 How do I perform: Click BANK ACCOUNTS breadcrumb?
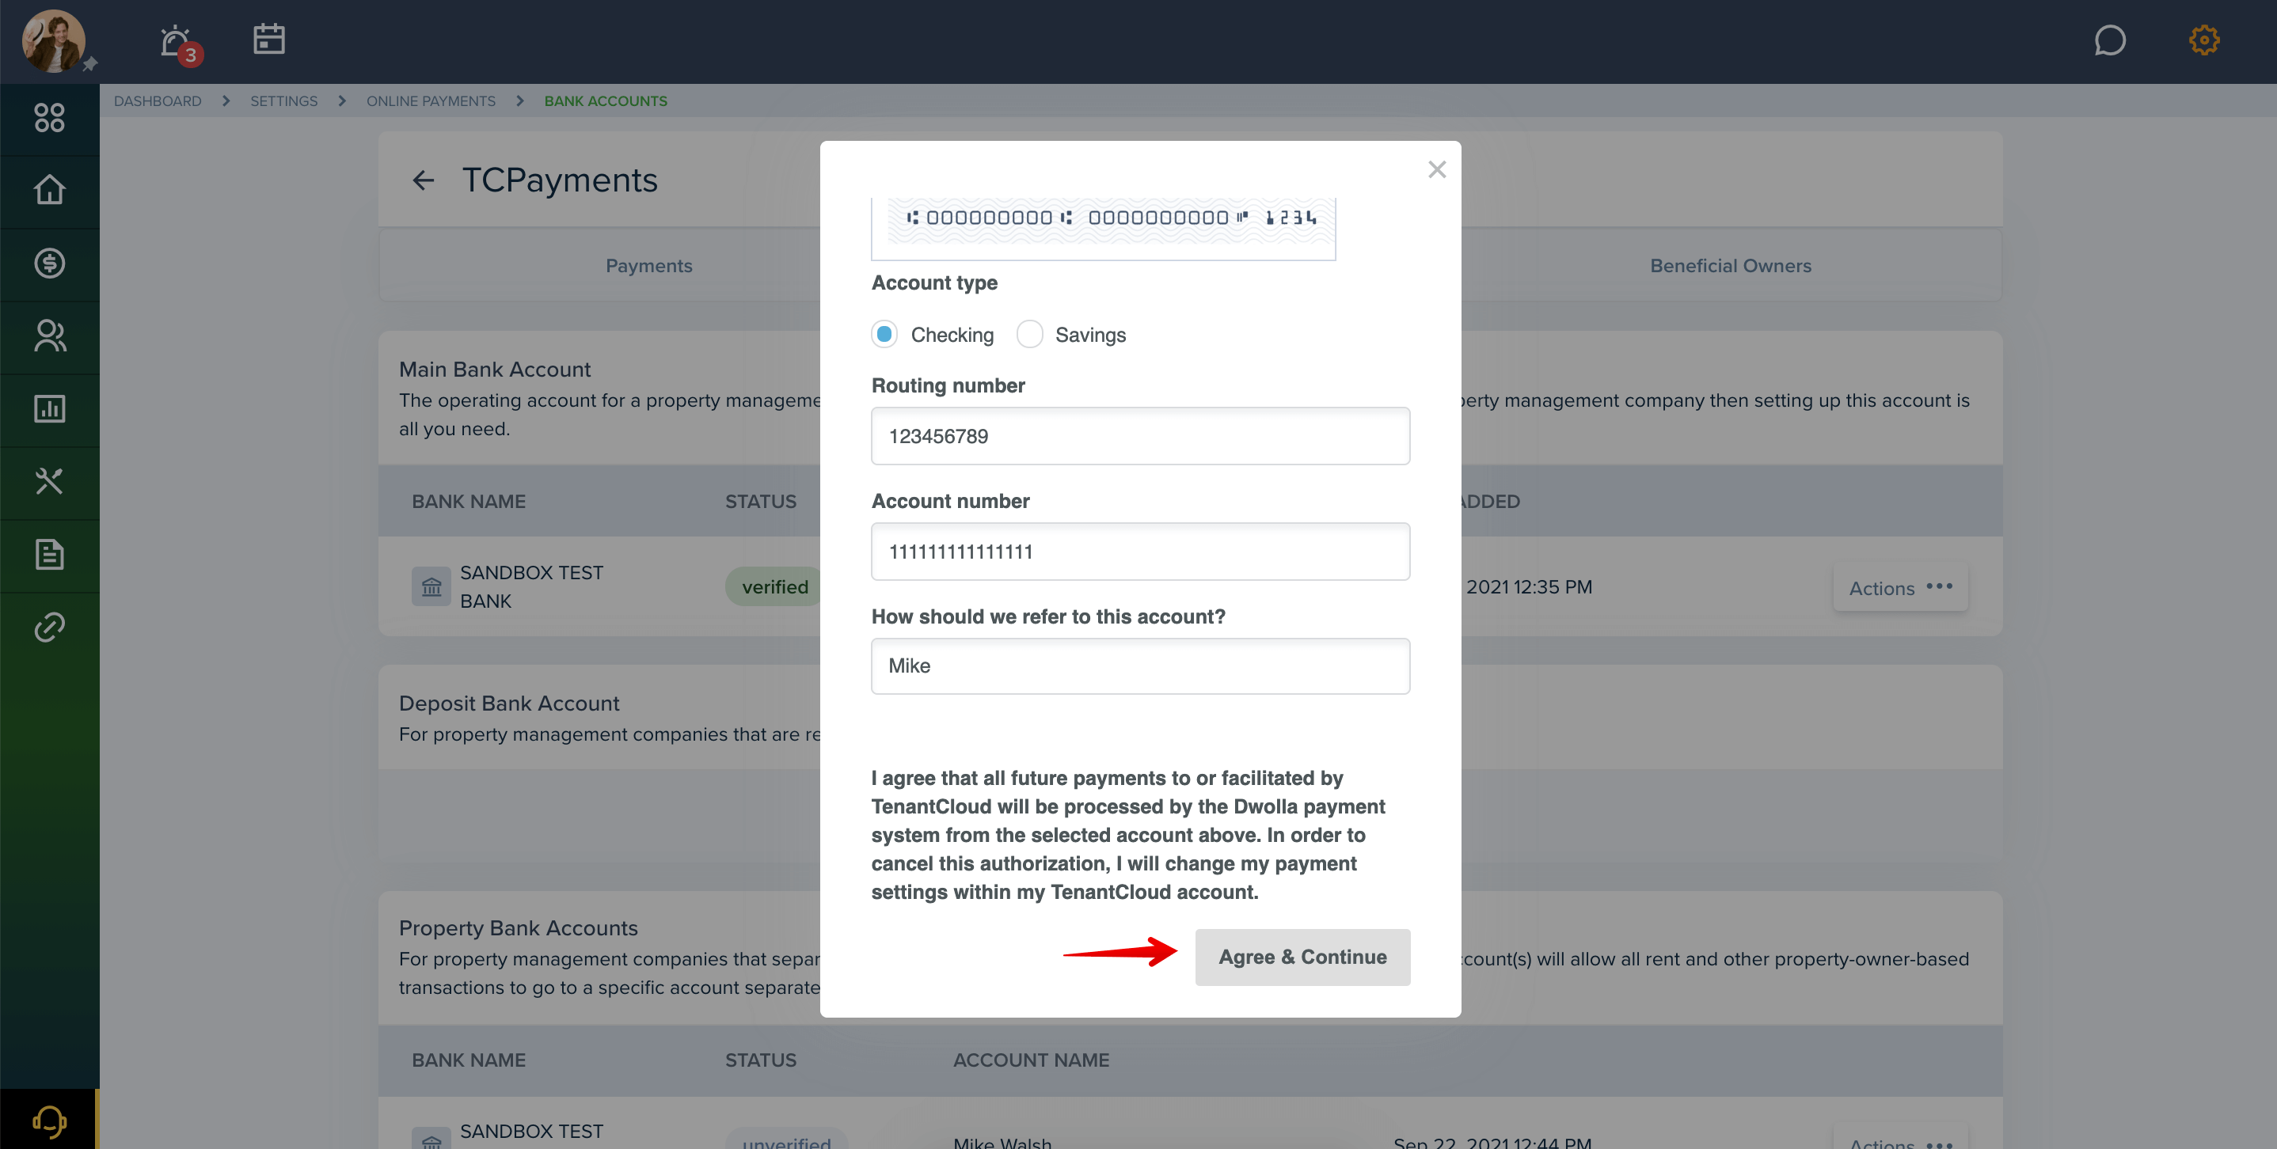pyautogui.click(x=606, y=100)
